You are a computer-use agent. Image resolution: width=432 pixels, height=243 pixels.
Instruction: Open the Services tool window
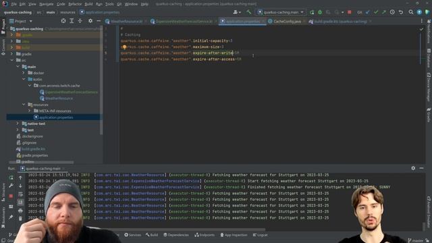(132, 235)
